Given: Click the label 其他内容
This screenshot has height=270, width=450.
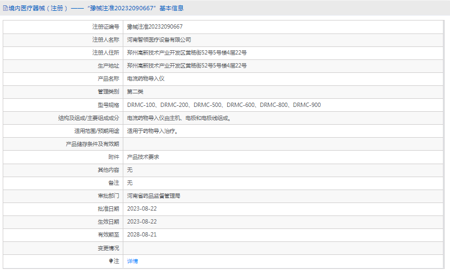Looking at the screenshot, I should (x=108, y=170).
